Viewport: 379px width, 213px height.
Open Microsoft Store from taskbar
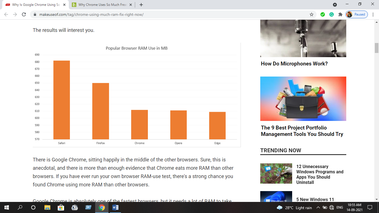click(x=61, y=207)
